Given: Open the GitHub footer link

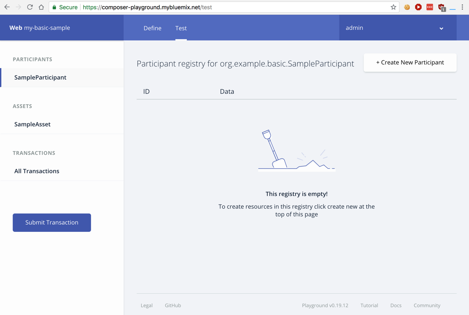Looking at the screenshot, I should pyautogui.click(x=173, y=305).
